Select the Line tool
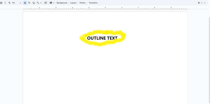The height and width of the screenshot is (104, 210). coord(38,3)
